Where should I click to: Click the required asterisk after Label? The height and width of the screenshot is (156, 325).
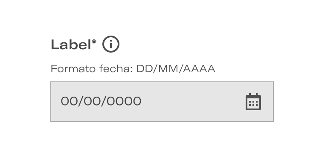(x=94, y=42)
